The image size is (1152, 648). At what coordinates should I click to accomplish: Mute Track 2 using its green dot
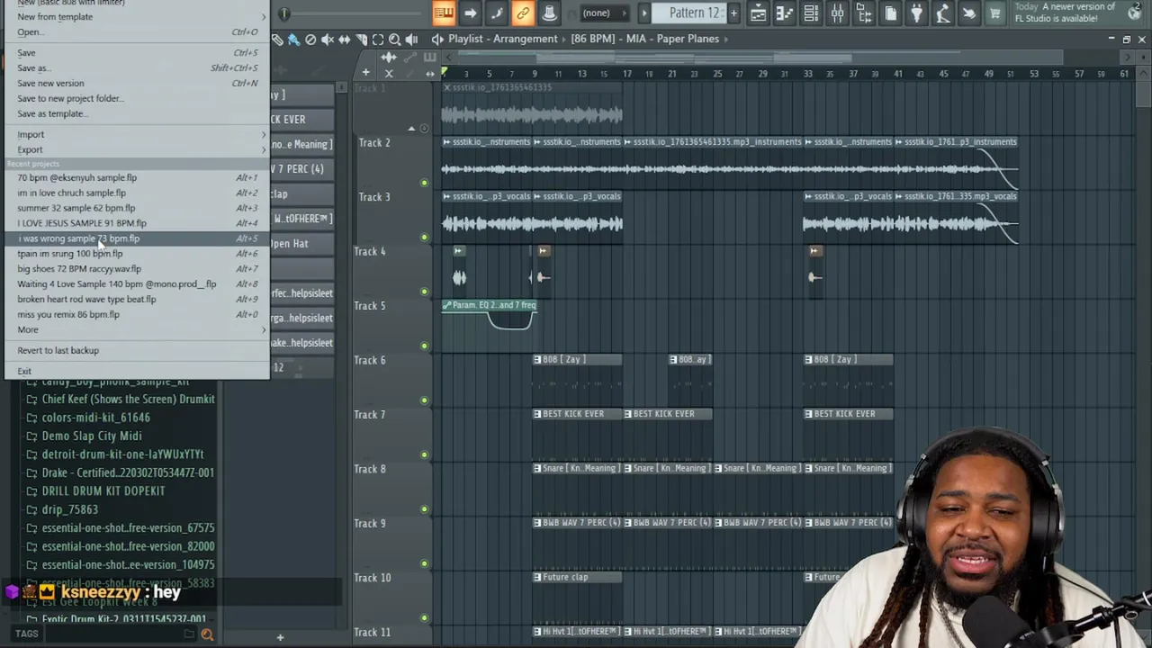(x=424, y=183)
